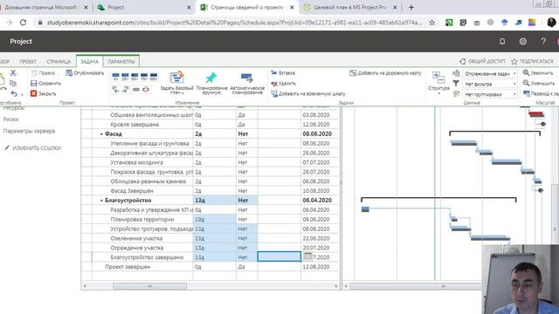The width and height of the screenshot is (559, 314).
Task: Click the Unlink tasks icon
Action: 146,90
